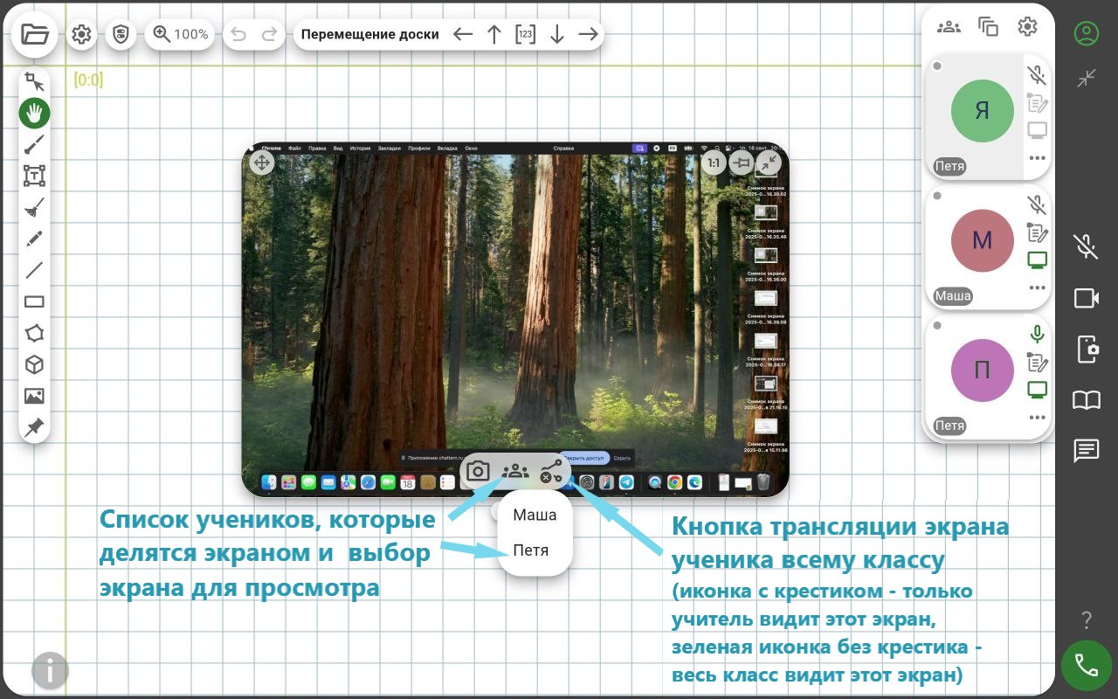Select Петя from the screen list
The width and height of the screenshot is (1118, 699).
(x=531, y=551)
